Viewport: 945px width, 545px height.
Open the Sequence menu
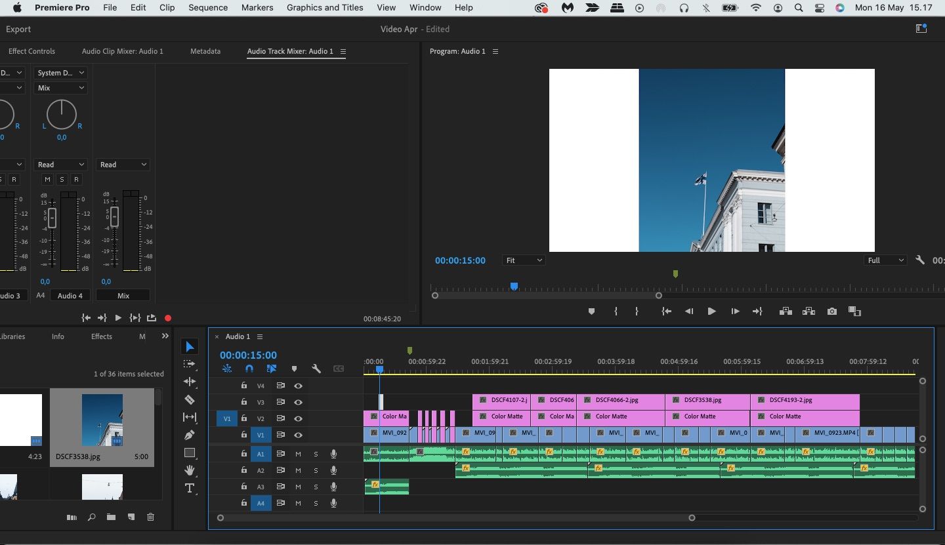pos(208,7)
